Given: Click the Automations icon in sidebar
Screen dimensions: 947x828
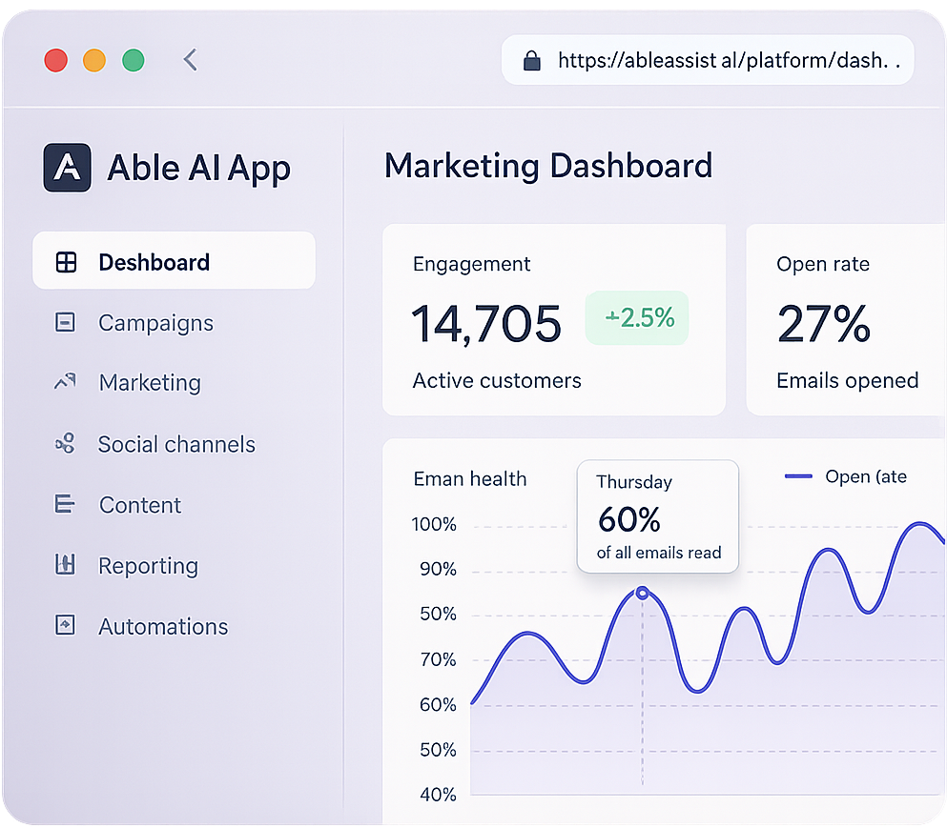Looking at the screenshot, I should 65,626.
